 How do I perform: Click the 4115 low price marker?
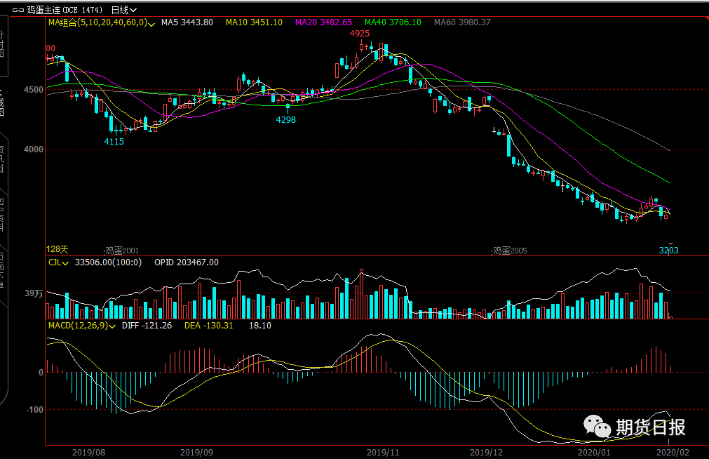[114, 141]
